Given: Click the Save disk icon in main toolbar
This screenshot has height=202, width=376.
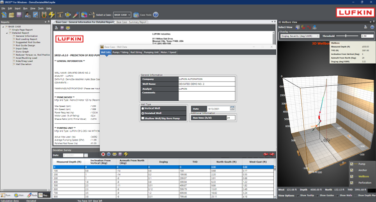Looking at the screenshot, I should (x=18, y=15).
